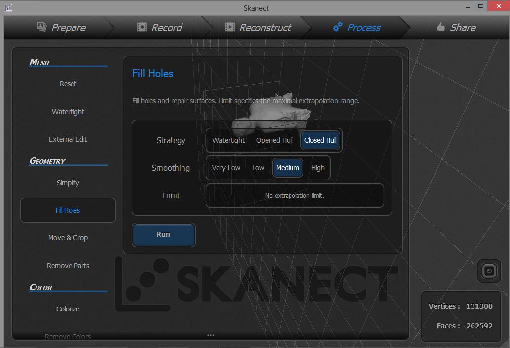Select Colorize under Color
This screenshot has width=510, height=348.
pyautogui.click(x=68, y=309)
